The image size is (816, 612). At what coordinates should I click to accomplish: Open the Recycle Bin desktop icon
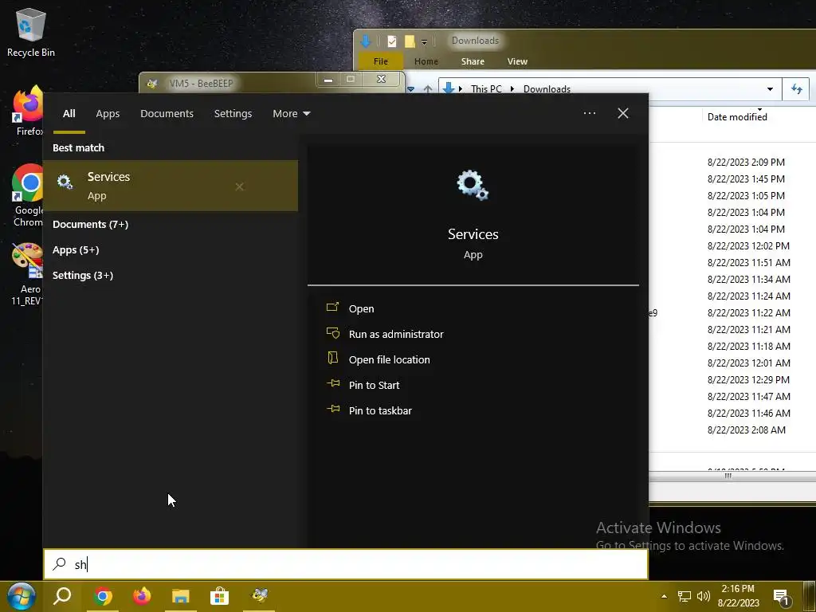(31, 32)
